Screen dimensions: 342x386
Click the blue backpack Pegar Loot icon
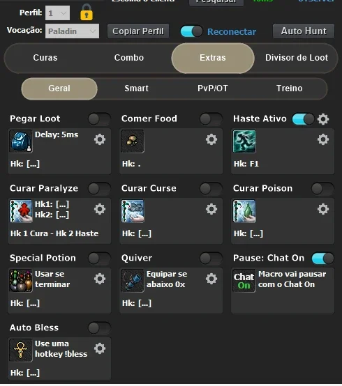click(21, 141)
